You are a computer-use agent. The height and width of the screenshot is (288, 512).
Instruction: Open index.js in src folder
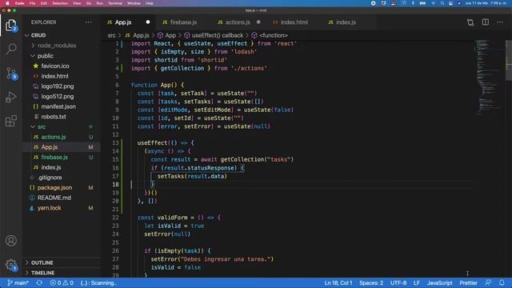[x=51, y=167]
